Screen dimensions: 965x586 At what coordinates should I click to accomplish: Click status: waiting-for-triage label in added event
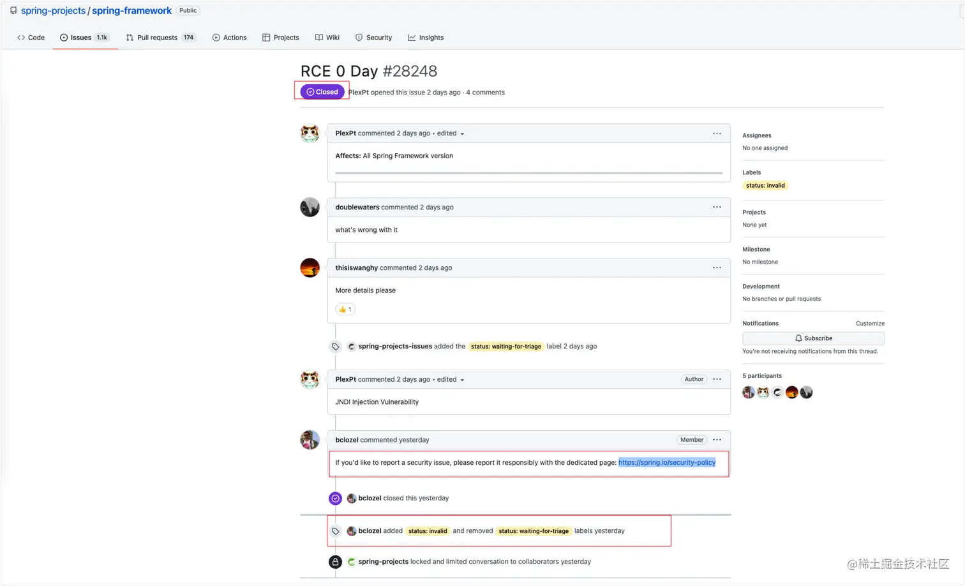(x=506, y=347)
